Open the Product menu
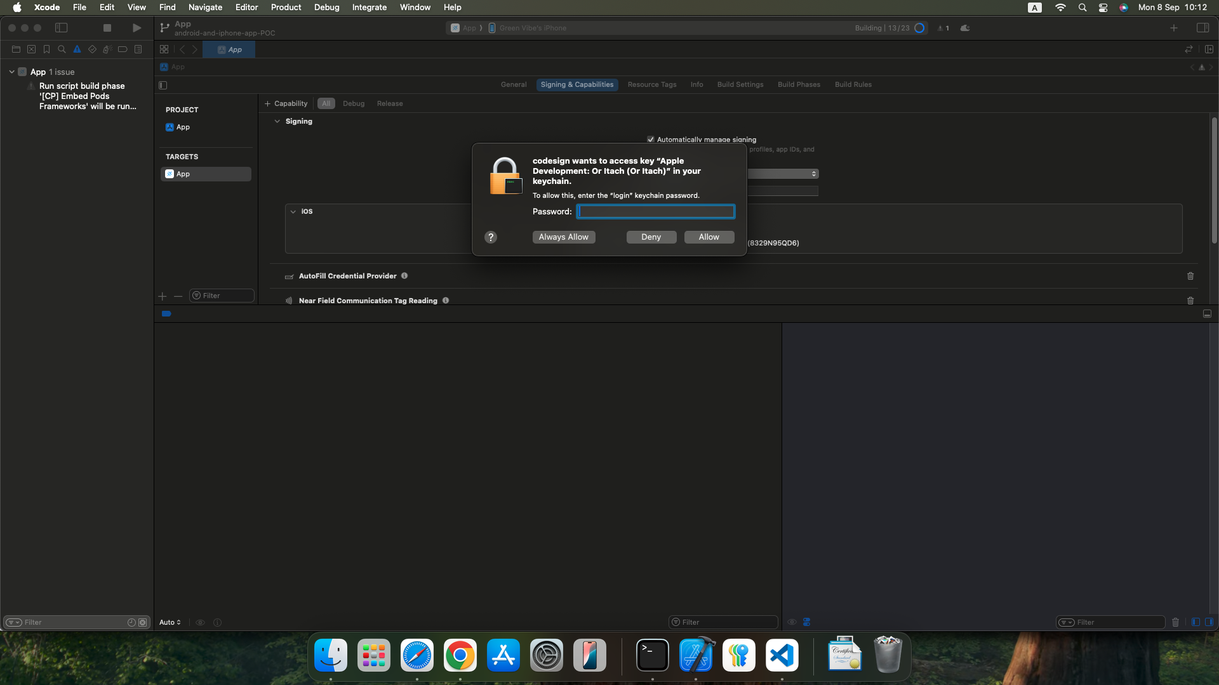This screenshot has width=1219, height=685. coord(286,8)
